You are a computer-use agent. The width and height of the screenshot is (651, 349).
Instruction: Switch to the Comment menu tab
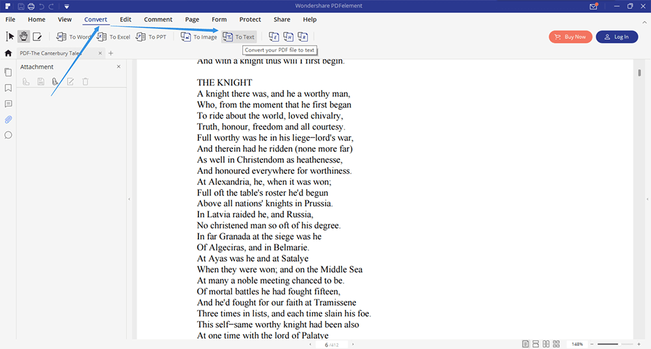158,20
